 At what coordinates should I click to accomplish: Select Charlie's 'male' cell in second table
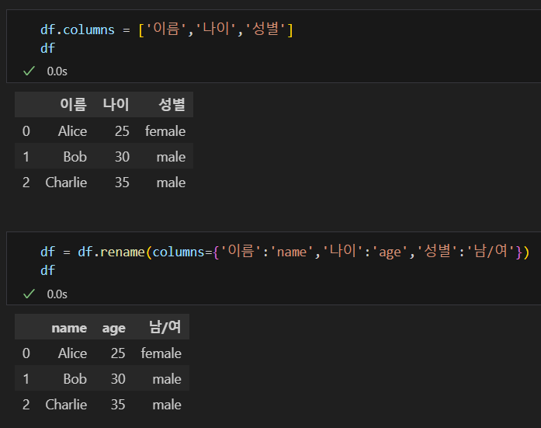click(x=167, y=405)
